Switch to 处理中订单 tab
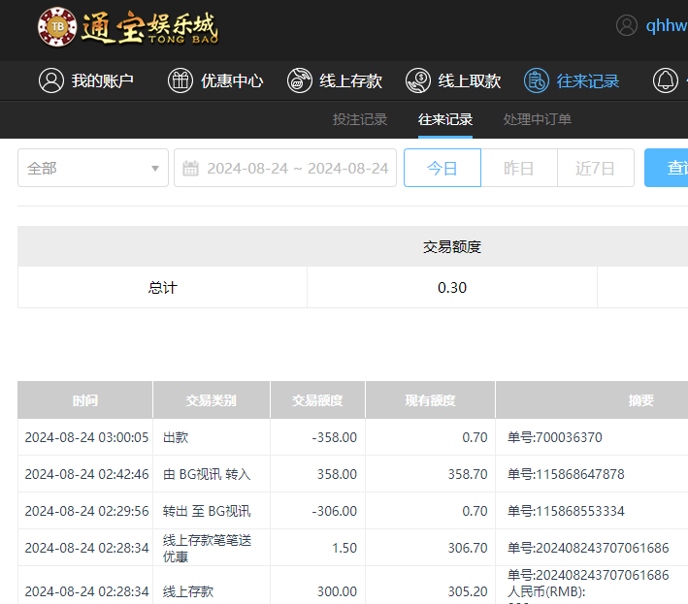 click(538, 119)
